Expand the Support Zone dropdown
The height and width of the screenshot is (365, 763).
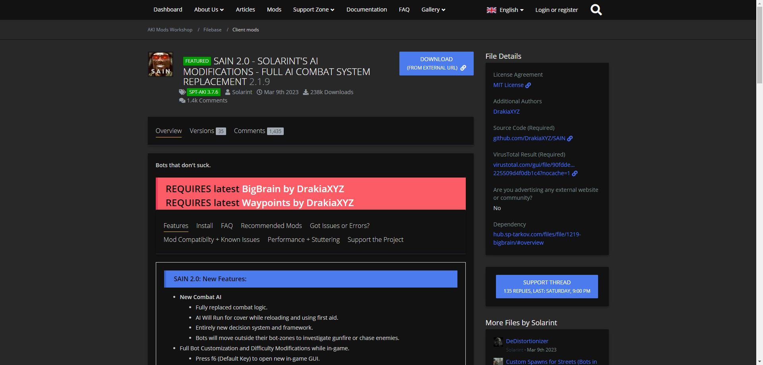pos(313,10)
